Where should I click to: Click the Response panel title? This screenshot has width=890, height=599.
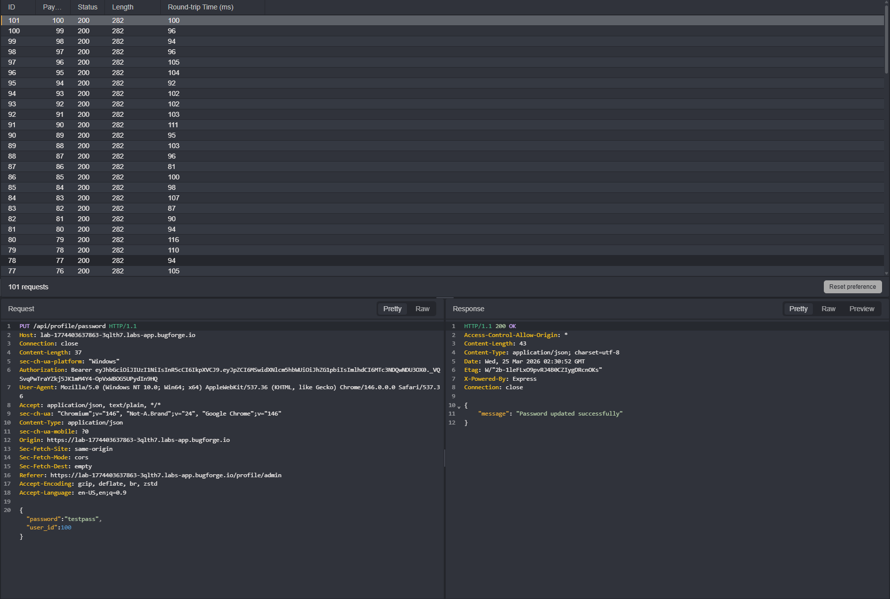point(468,309)
